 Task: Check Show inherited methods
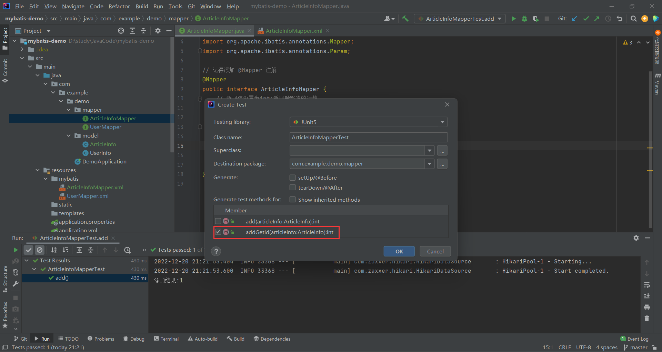point(293,200)
